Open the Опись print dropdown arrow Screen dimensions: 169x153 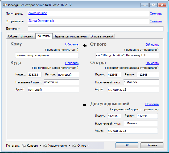88,146
